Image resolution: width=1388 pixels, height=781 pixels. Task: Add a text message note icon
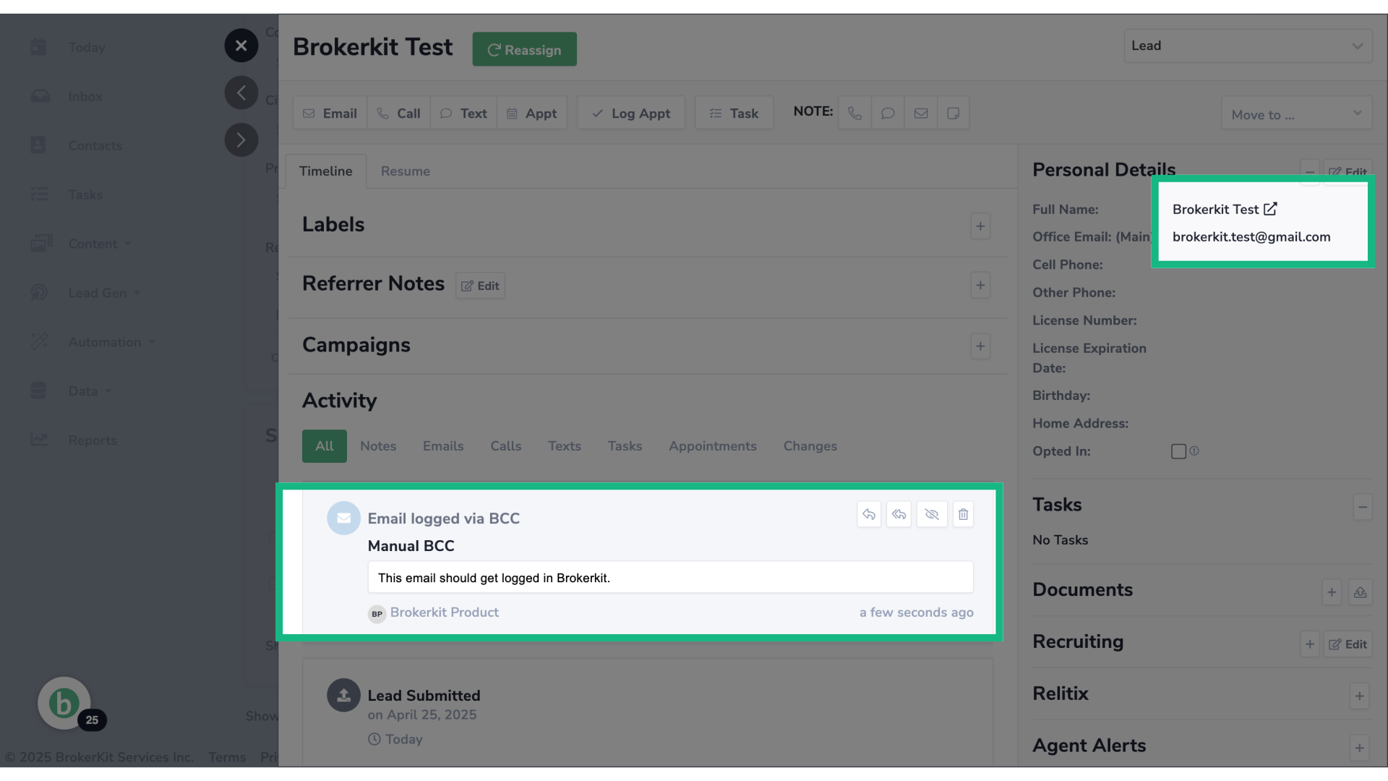[888, 113]
